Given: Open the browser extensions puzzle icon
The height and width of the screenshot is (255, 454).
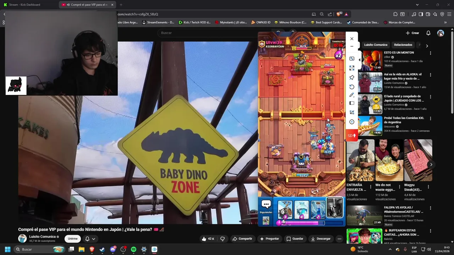Looking at the screenshot, I should coord(395,14).
